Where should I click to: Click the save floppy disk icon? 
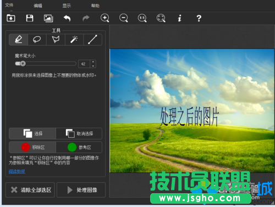(30, 18)
